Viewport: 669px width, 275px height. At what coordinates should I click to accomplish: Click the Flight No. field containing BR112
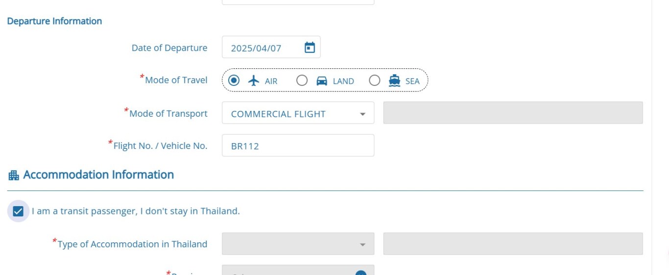(x=298, y=146)
